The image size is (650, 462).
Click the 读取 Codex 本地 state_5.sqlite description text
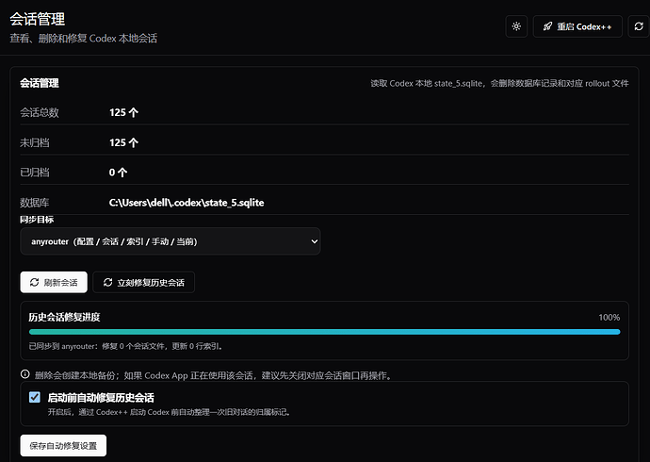point(499,83)
